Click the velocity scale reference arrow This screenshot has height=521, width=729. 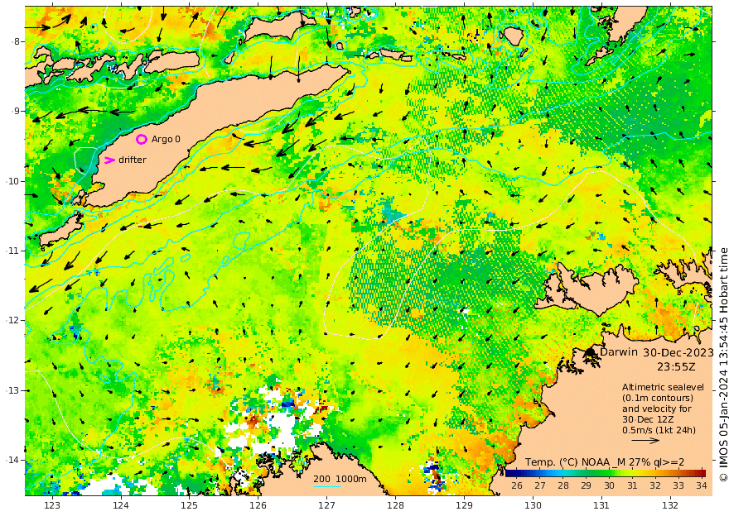point(645,440)
